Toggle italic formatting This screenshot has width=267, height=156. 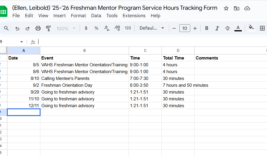click(x=217, y=28)
